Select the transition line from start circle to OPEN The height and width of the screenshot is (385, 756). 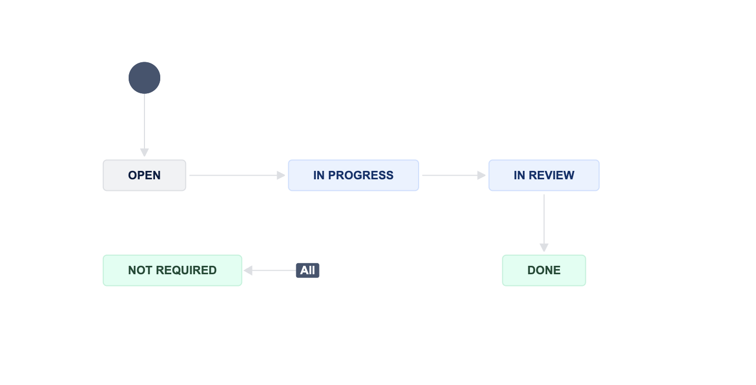click(144, 121)
